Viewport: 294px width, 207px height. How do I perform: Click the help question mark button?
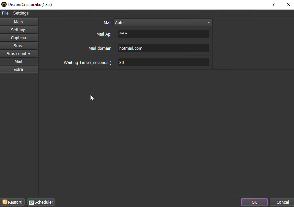point(274,5)
